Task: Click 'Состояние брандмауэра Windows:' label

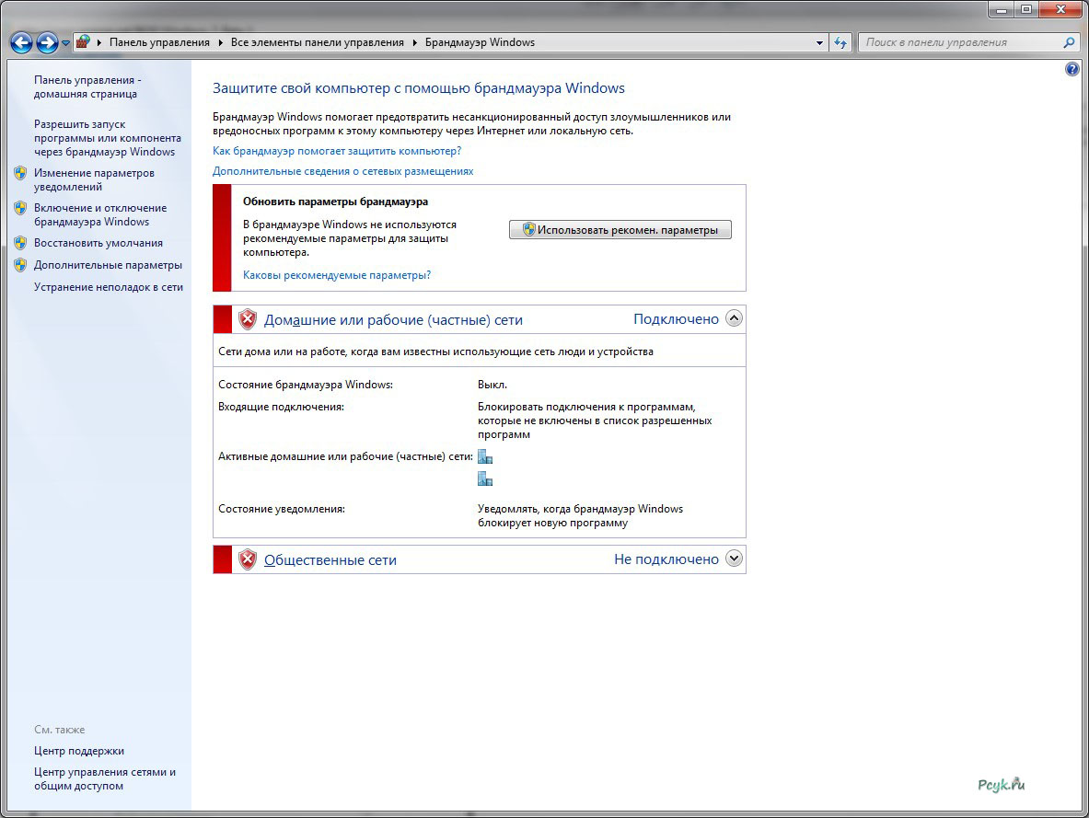Action: tap(306, 385)
